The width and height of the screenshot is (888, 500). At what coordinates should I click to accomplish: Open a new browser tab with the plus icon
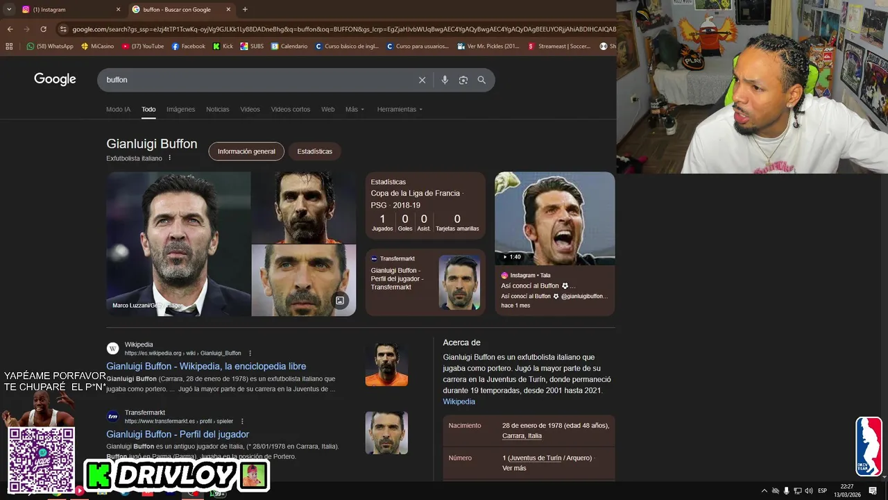coord(245,9)
